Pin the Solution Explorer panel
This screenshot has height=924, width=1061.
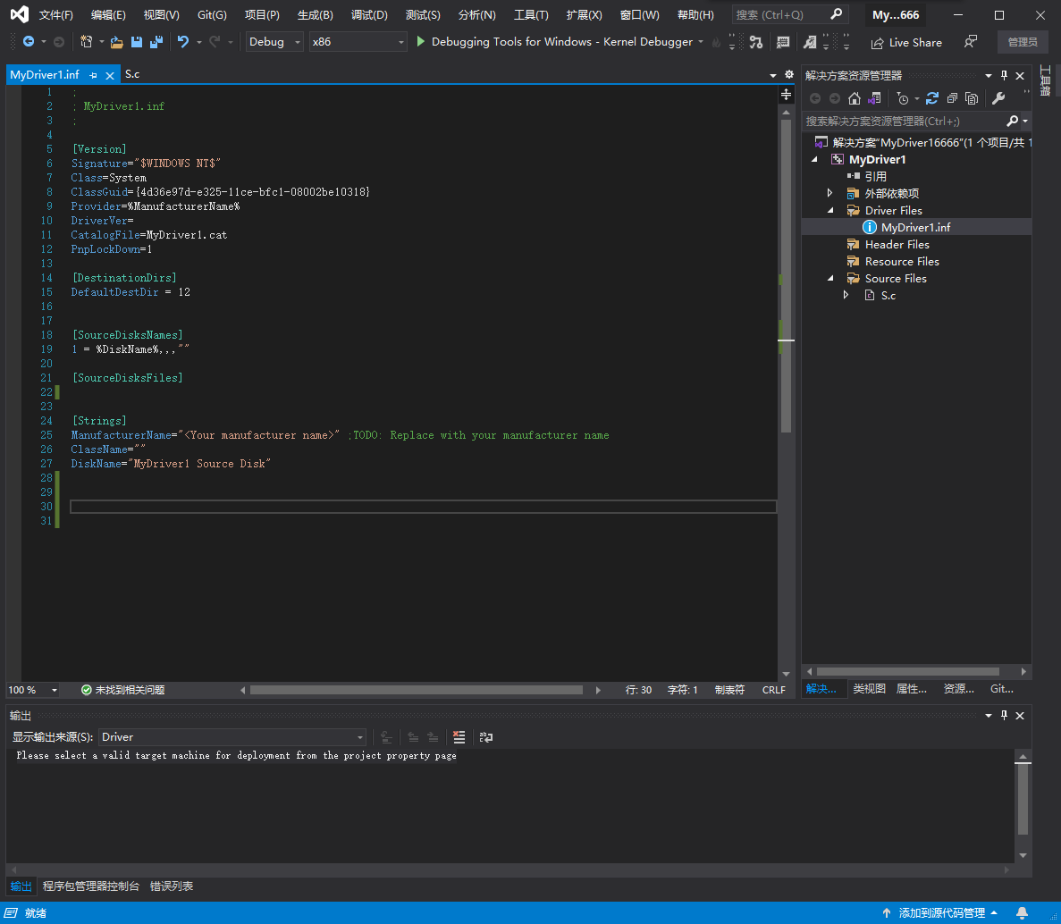point(1004,75)
